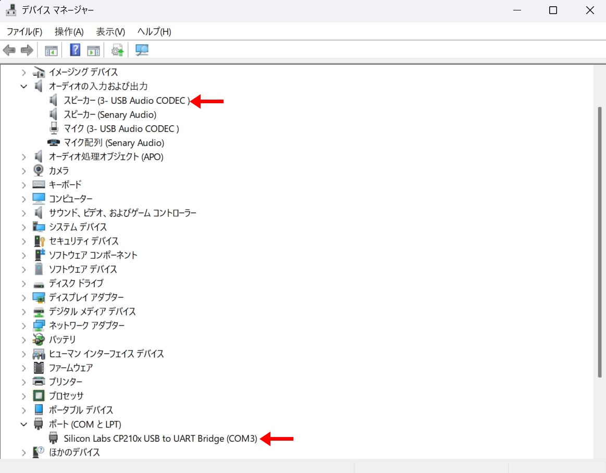
Task: Select スピーカー (3- USB Audio CODEC) device
Action: [127, 101]
